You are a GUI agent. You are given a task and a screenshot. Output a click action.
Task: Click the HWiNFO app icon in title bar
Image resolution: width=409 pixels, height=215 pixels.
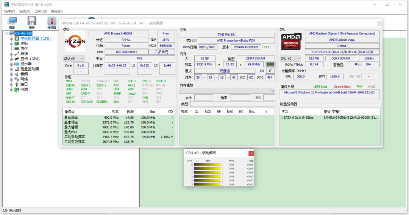(x=7, y=4)
